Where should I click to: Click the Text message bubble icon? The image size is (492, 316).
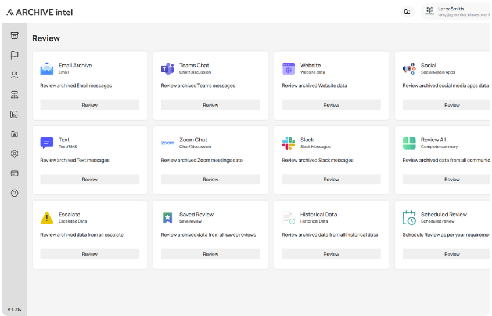[46, 143]
